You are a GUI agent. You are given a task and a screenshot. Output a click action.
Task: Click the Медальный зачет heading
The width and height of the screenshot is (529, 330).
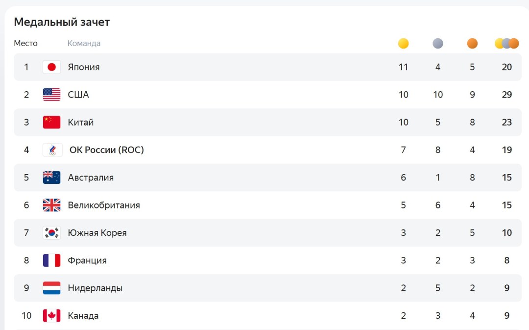click(62, 22)
